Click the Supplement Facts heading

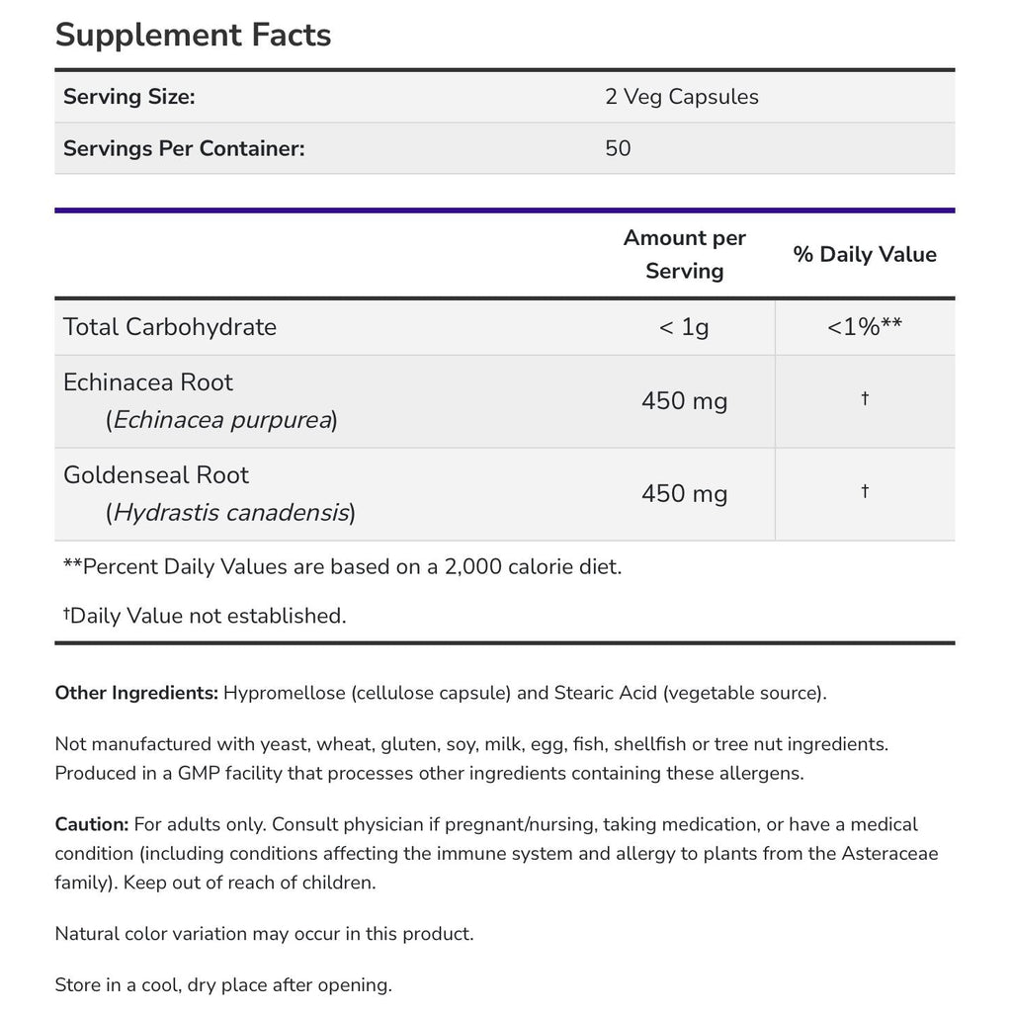[x=193, y=35]
